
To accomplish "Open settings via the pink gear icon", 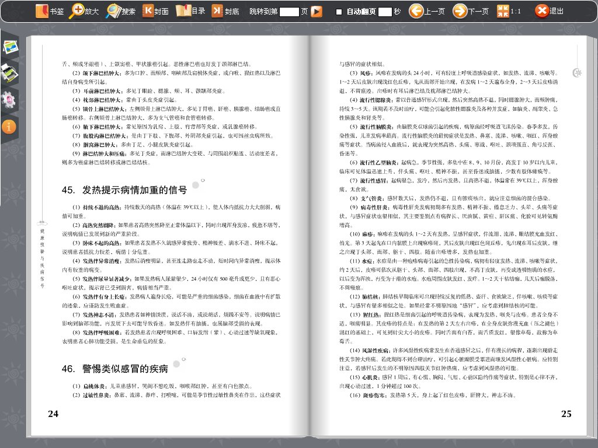I will (x=8, y=100).
